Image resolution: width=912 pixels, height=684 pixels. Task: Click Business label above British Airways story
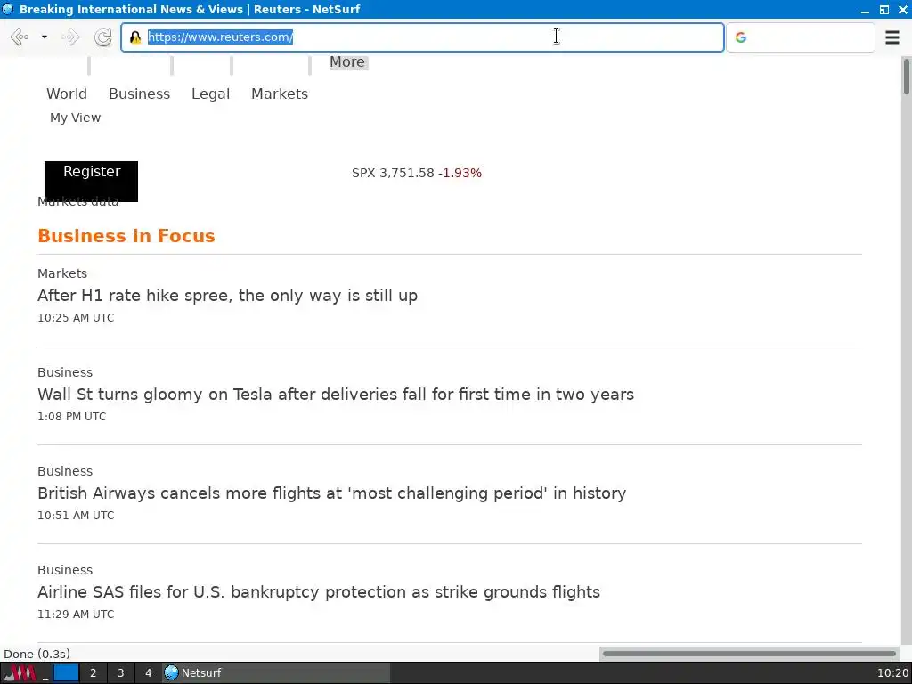coord(65,471)
